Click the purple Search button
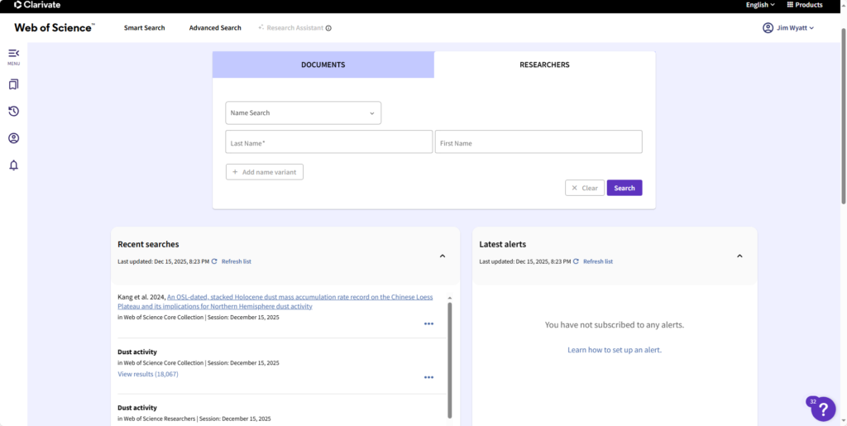This screenshot has width=847, height=426. [x=624, y=188]
